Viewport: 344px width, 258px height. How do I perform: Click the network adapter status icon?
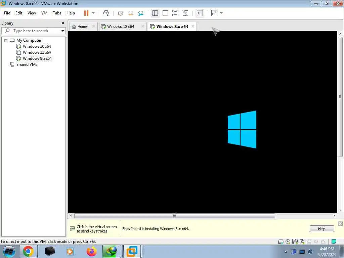click(302, 242)
